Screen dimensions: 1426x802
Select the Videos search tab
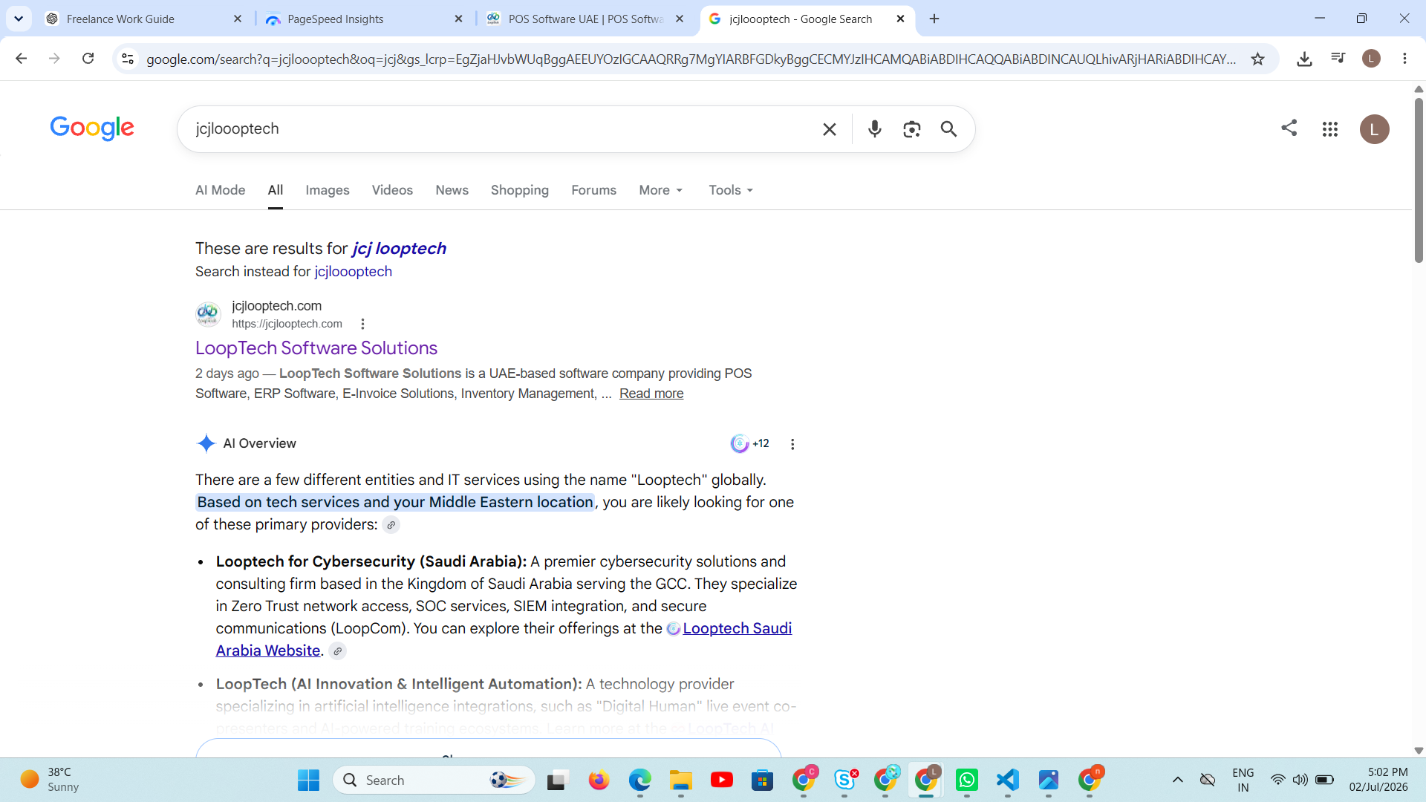pos(392,190)
